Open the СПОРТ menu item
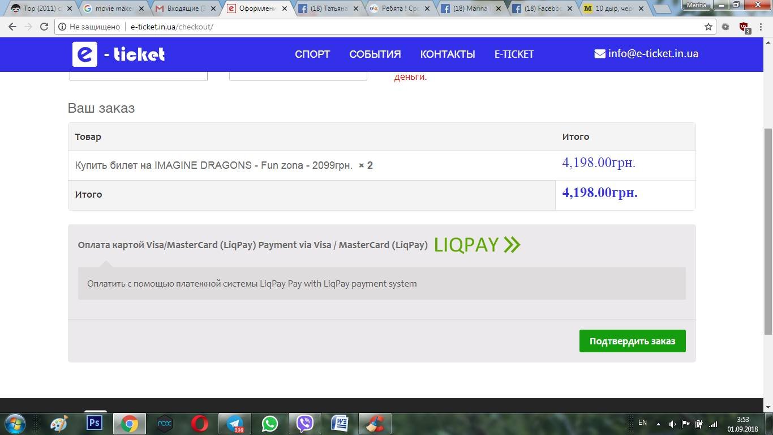The image size is (773, 435). 312,54
